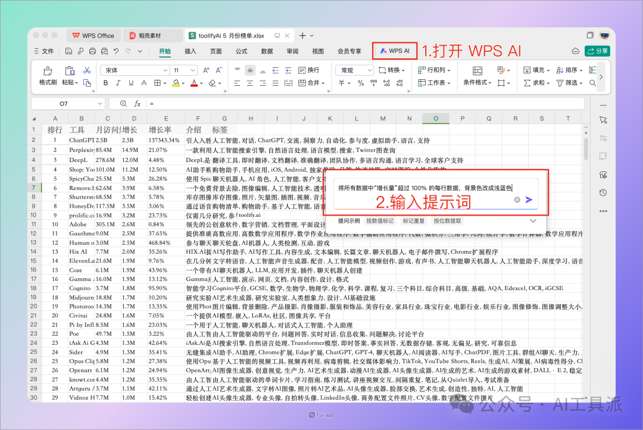Image resolution: width=643 pixels, height=430 pixels.
Task: Open the history clock icon in the right sidebar
Action: point(603,193)
